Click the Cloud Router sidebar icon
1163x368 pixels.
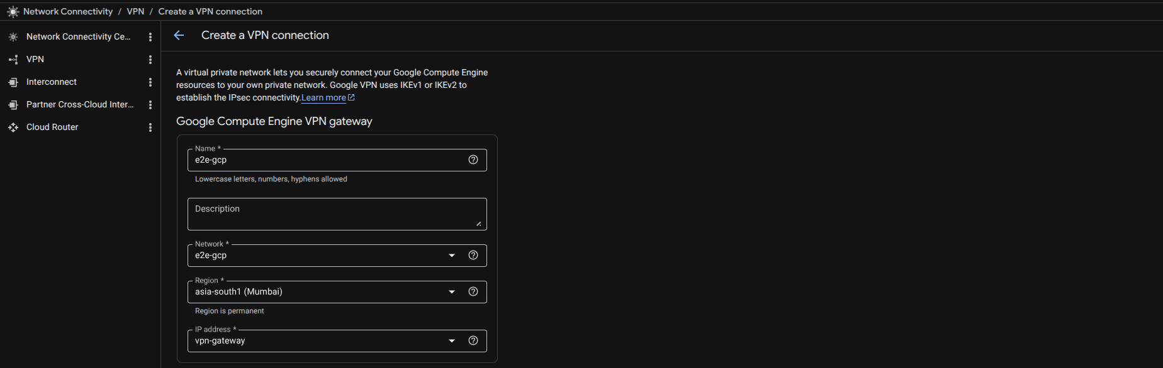point(13,127)
